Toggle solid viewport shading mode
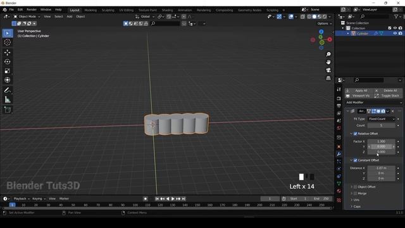 pyautogui.click(x=315, y=16)
